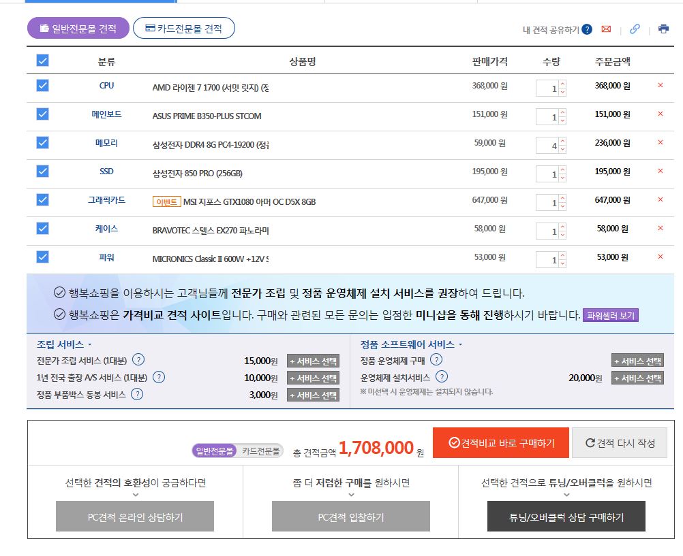Open product BRAVOTEC 스텔스 EX270 파노라마
The width and height of the screenshot is (683, 556).
click(211, 231)
